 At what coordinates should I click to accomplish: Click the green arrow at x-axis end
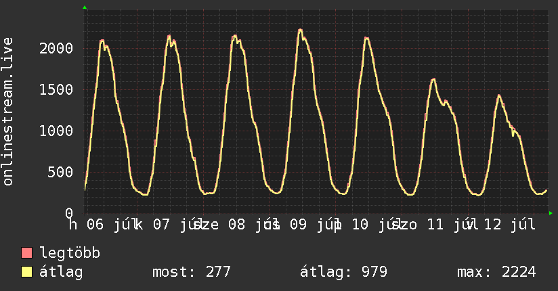[x=551, y=213]
